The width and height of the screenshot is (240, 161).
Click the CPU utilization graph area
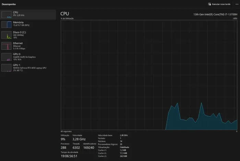coord(149,75)
